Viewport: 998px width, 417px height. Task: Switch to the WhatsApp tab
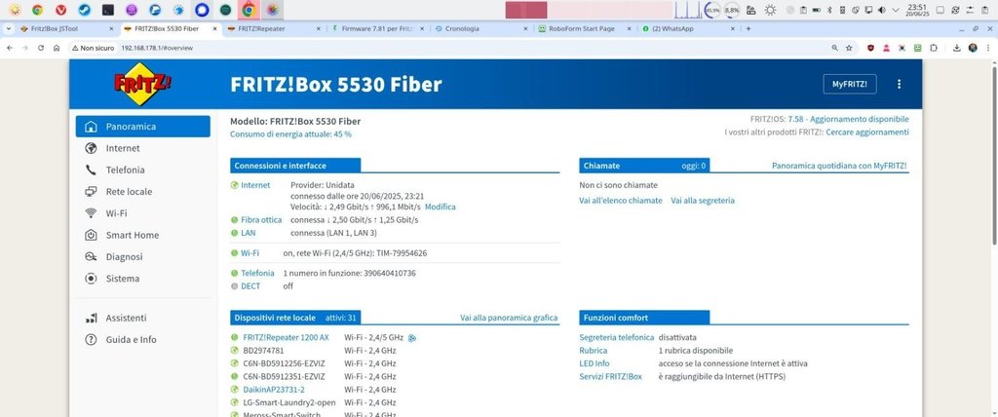688,28
